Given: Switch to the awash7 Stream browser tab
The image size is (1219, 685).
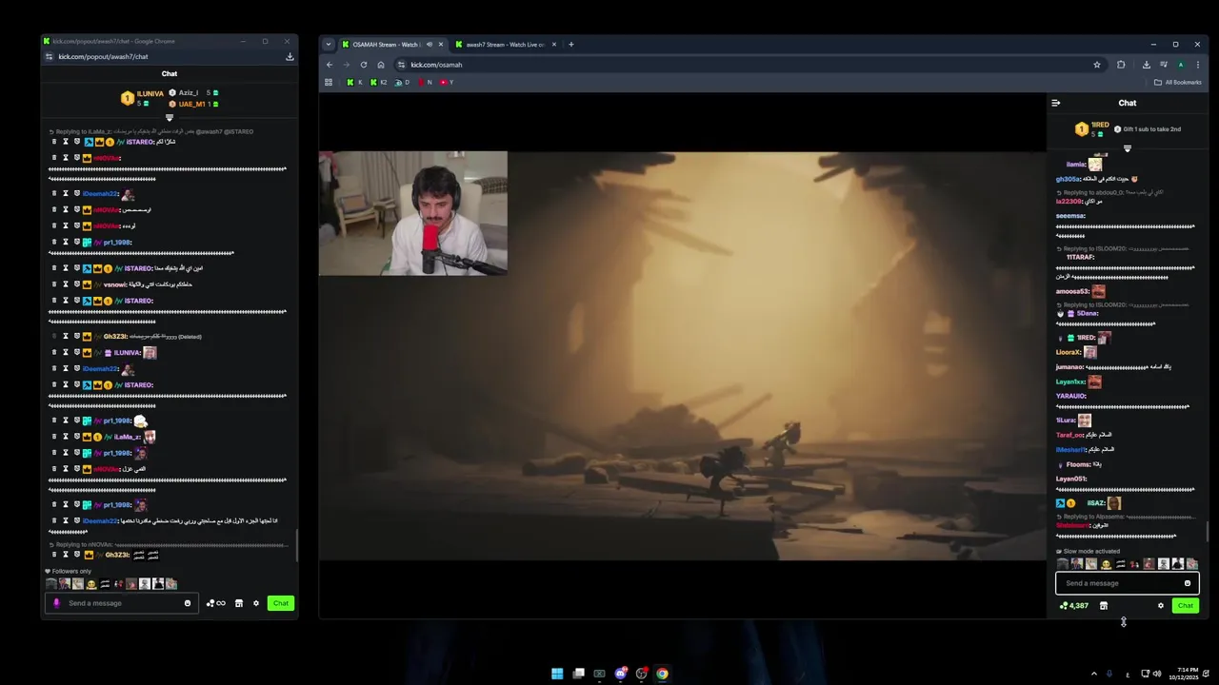Looking at the screenshot, I should (x=505, y=44).
